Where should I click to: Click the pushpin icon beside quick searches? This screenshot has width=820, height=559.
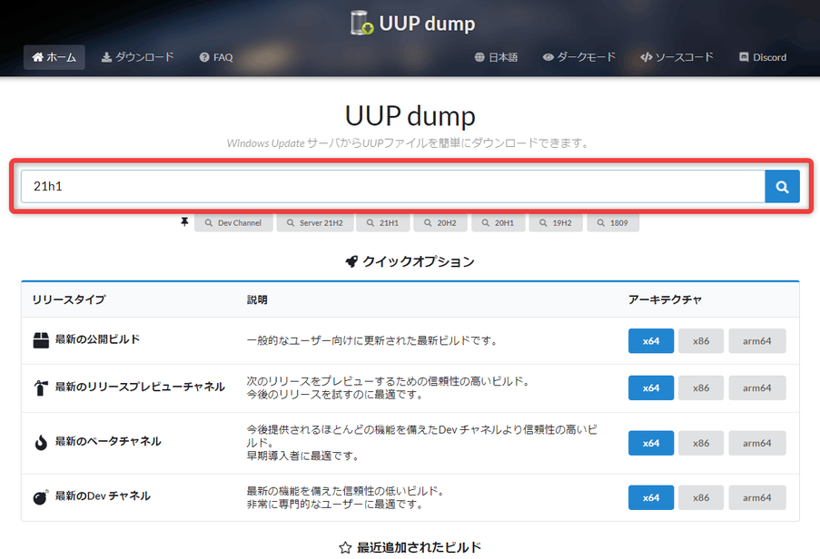click(184, 222)
